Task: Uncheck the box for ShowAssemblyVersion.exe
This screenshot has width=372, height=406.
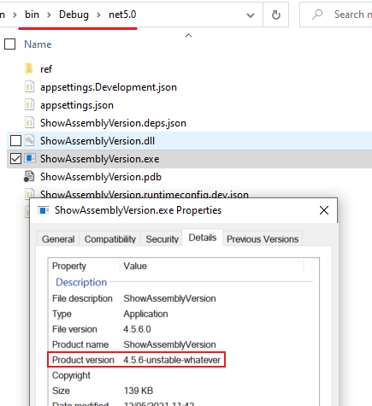Action: click(x=15, y=159)
